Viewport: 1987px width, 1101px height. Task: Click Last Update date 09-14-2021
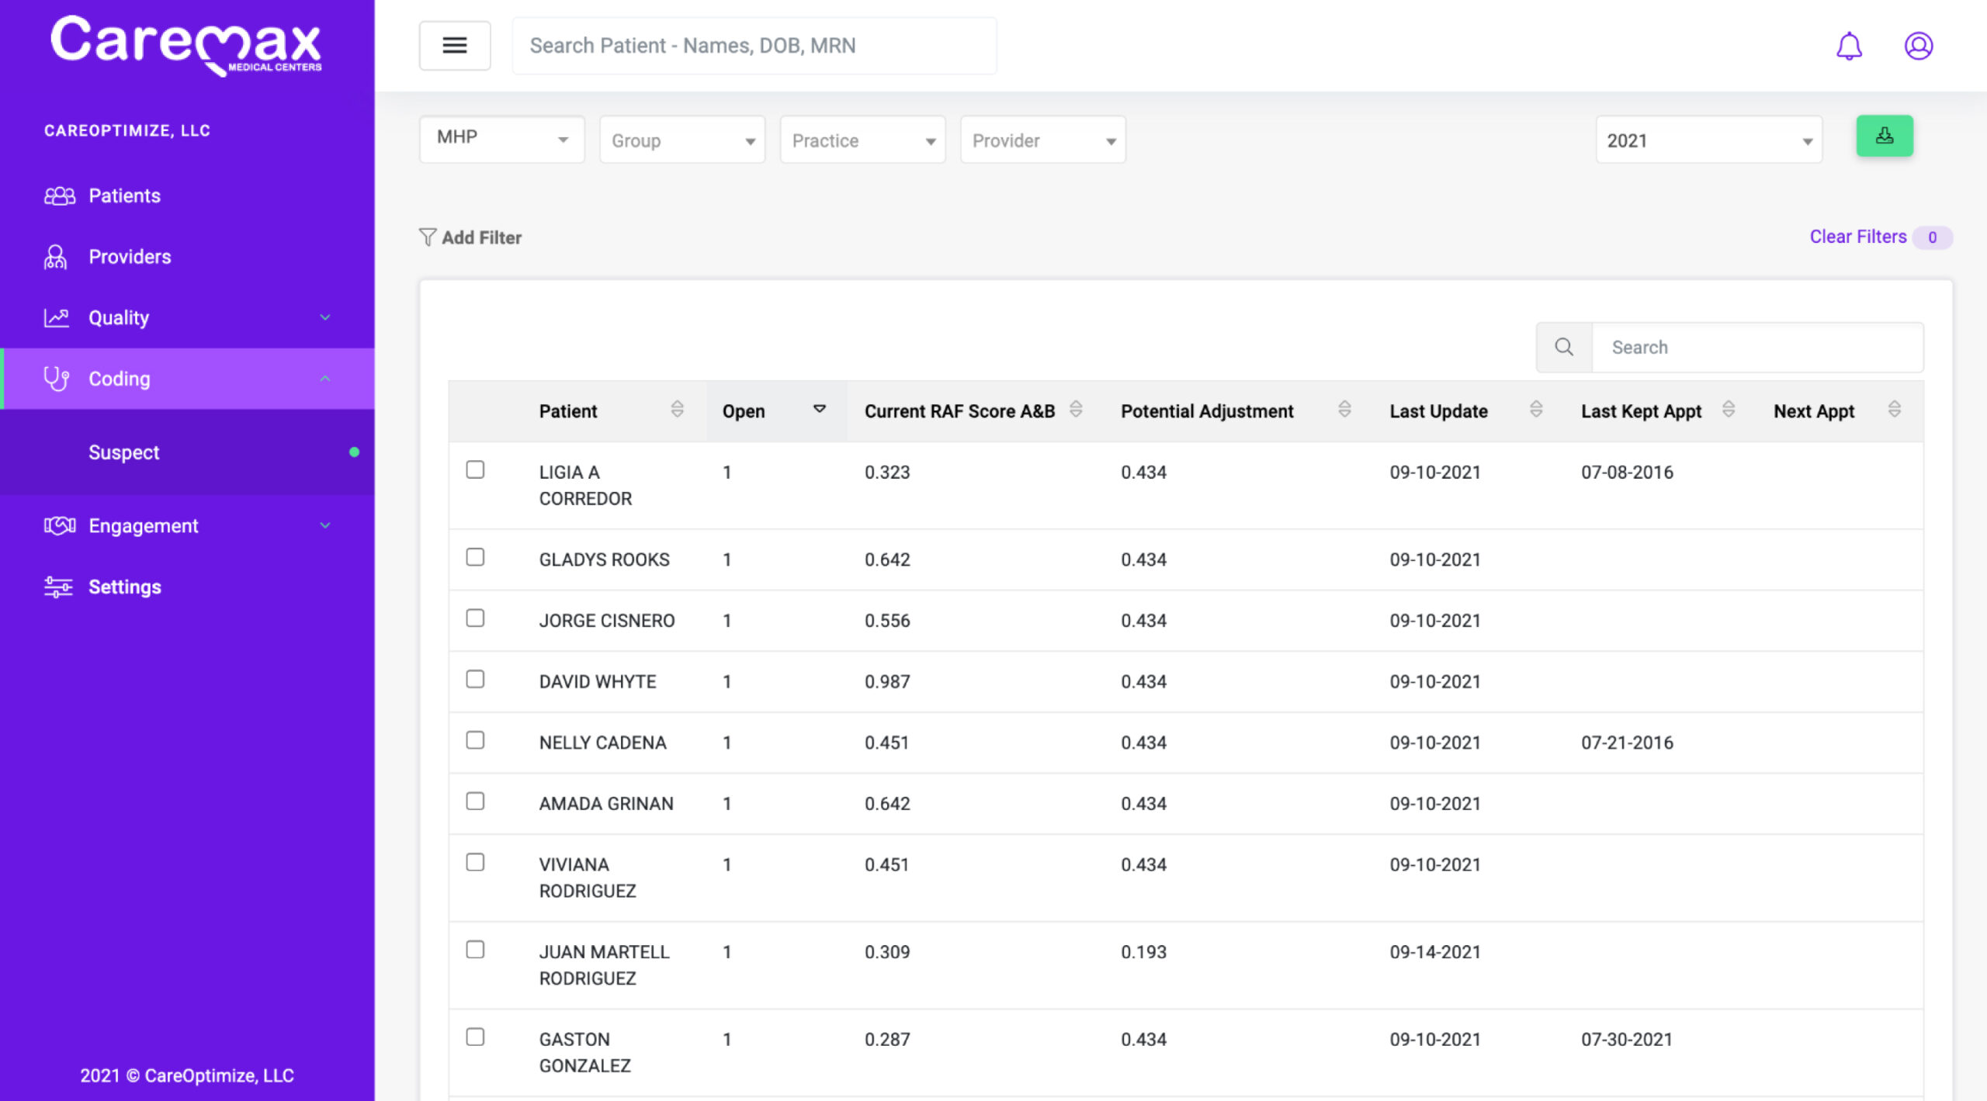1435,952
